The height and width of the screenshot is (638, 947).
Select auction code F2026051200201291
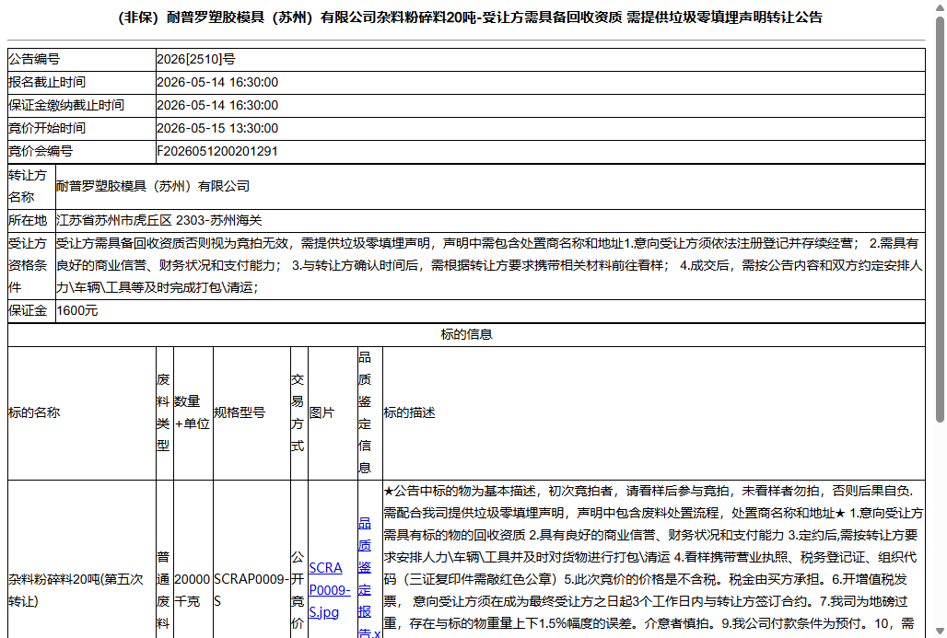tap(216, 151)
